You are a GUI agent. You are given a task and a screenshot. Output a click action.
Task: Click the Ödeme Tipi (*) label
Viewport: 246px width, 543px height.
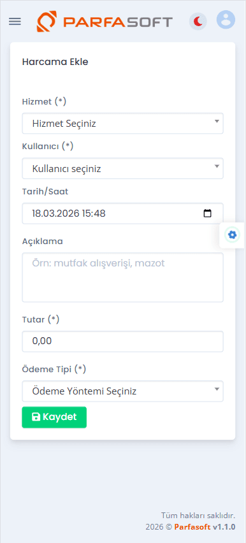tap(54, 369)
